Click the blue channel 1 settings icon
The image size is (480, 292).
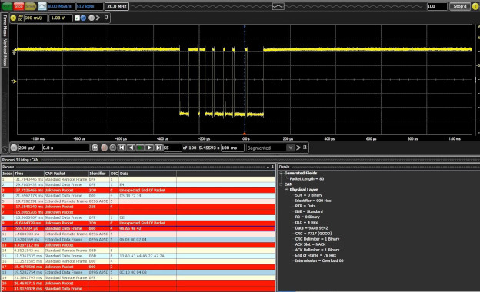coord(83,18)
